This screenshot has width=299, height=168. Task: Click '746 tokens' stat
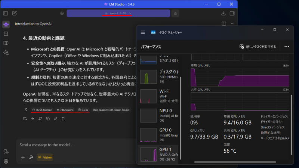[65, 110]
